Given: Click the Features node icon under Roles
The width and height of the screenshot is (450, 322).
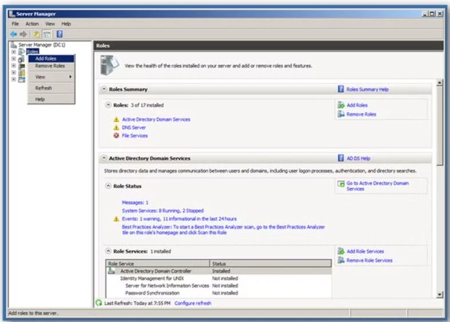Looking at the screenshot, I should tap(21, 59).
